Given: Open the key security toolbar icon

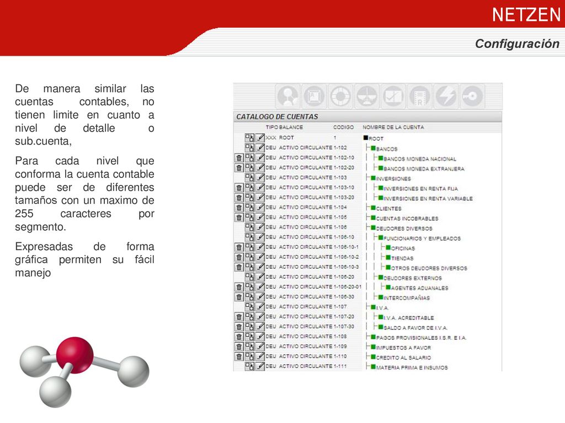Looking at the screenshot, I should pyautogui.click(x=472, y=96).
